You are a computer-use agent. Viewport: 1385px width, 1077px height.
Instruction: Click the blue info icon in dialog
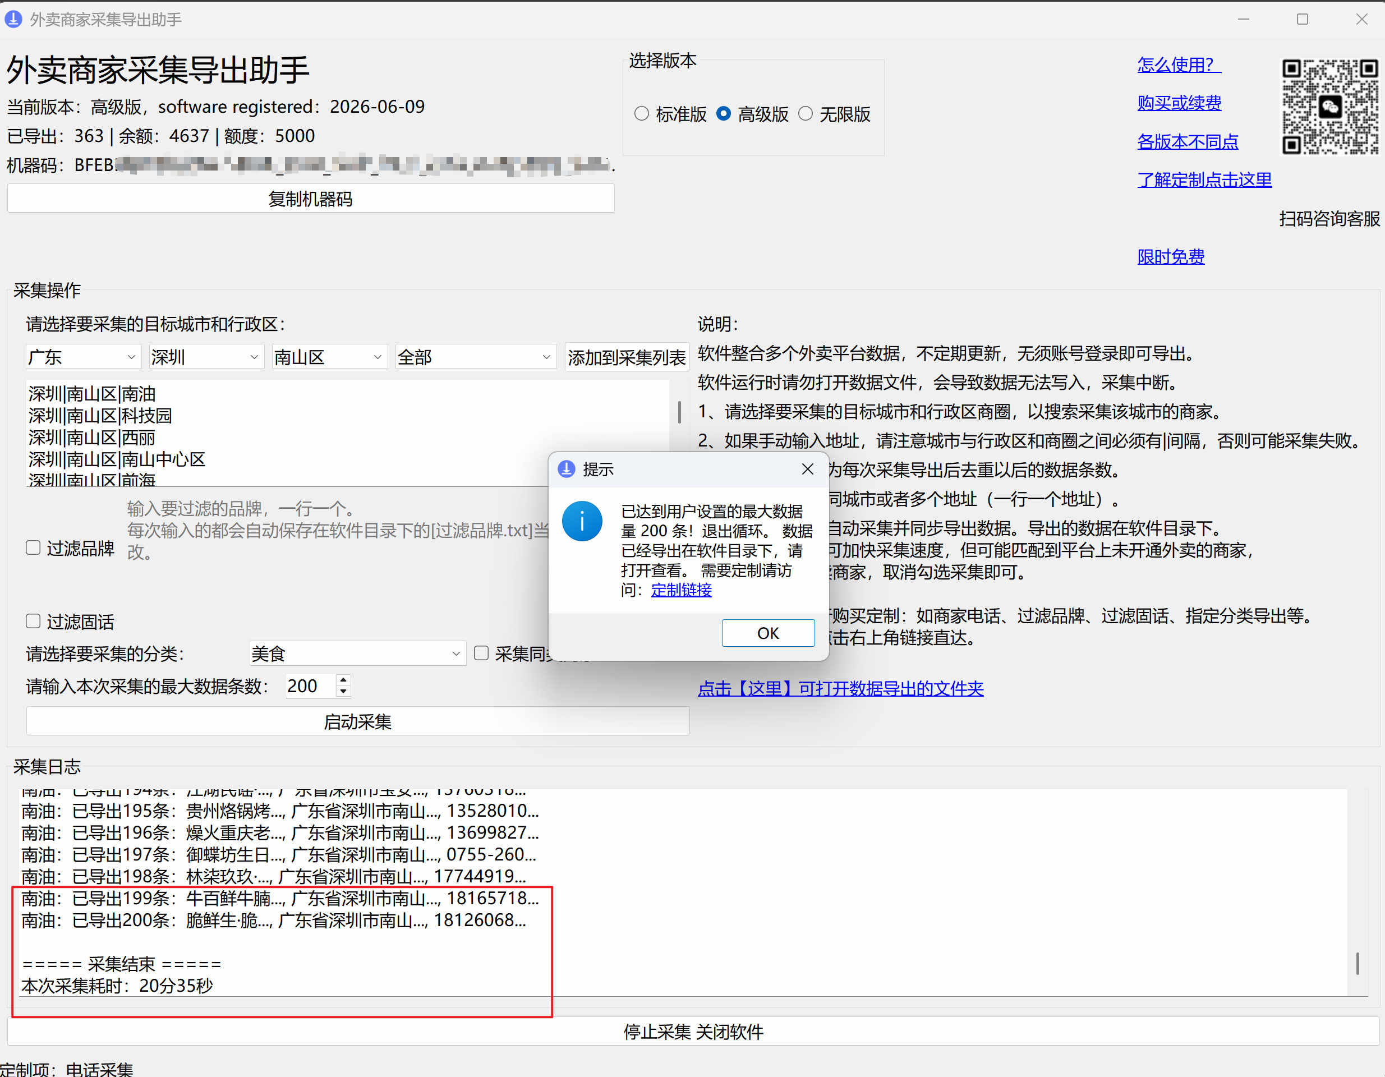582,521
